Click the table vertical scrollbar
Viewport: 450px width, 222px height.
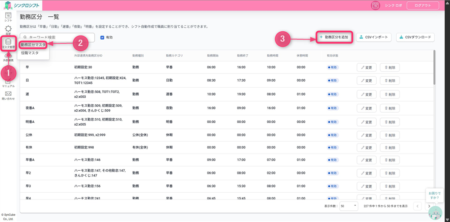tap(435, 67)
